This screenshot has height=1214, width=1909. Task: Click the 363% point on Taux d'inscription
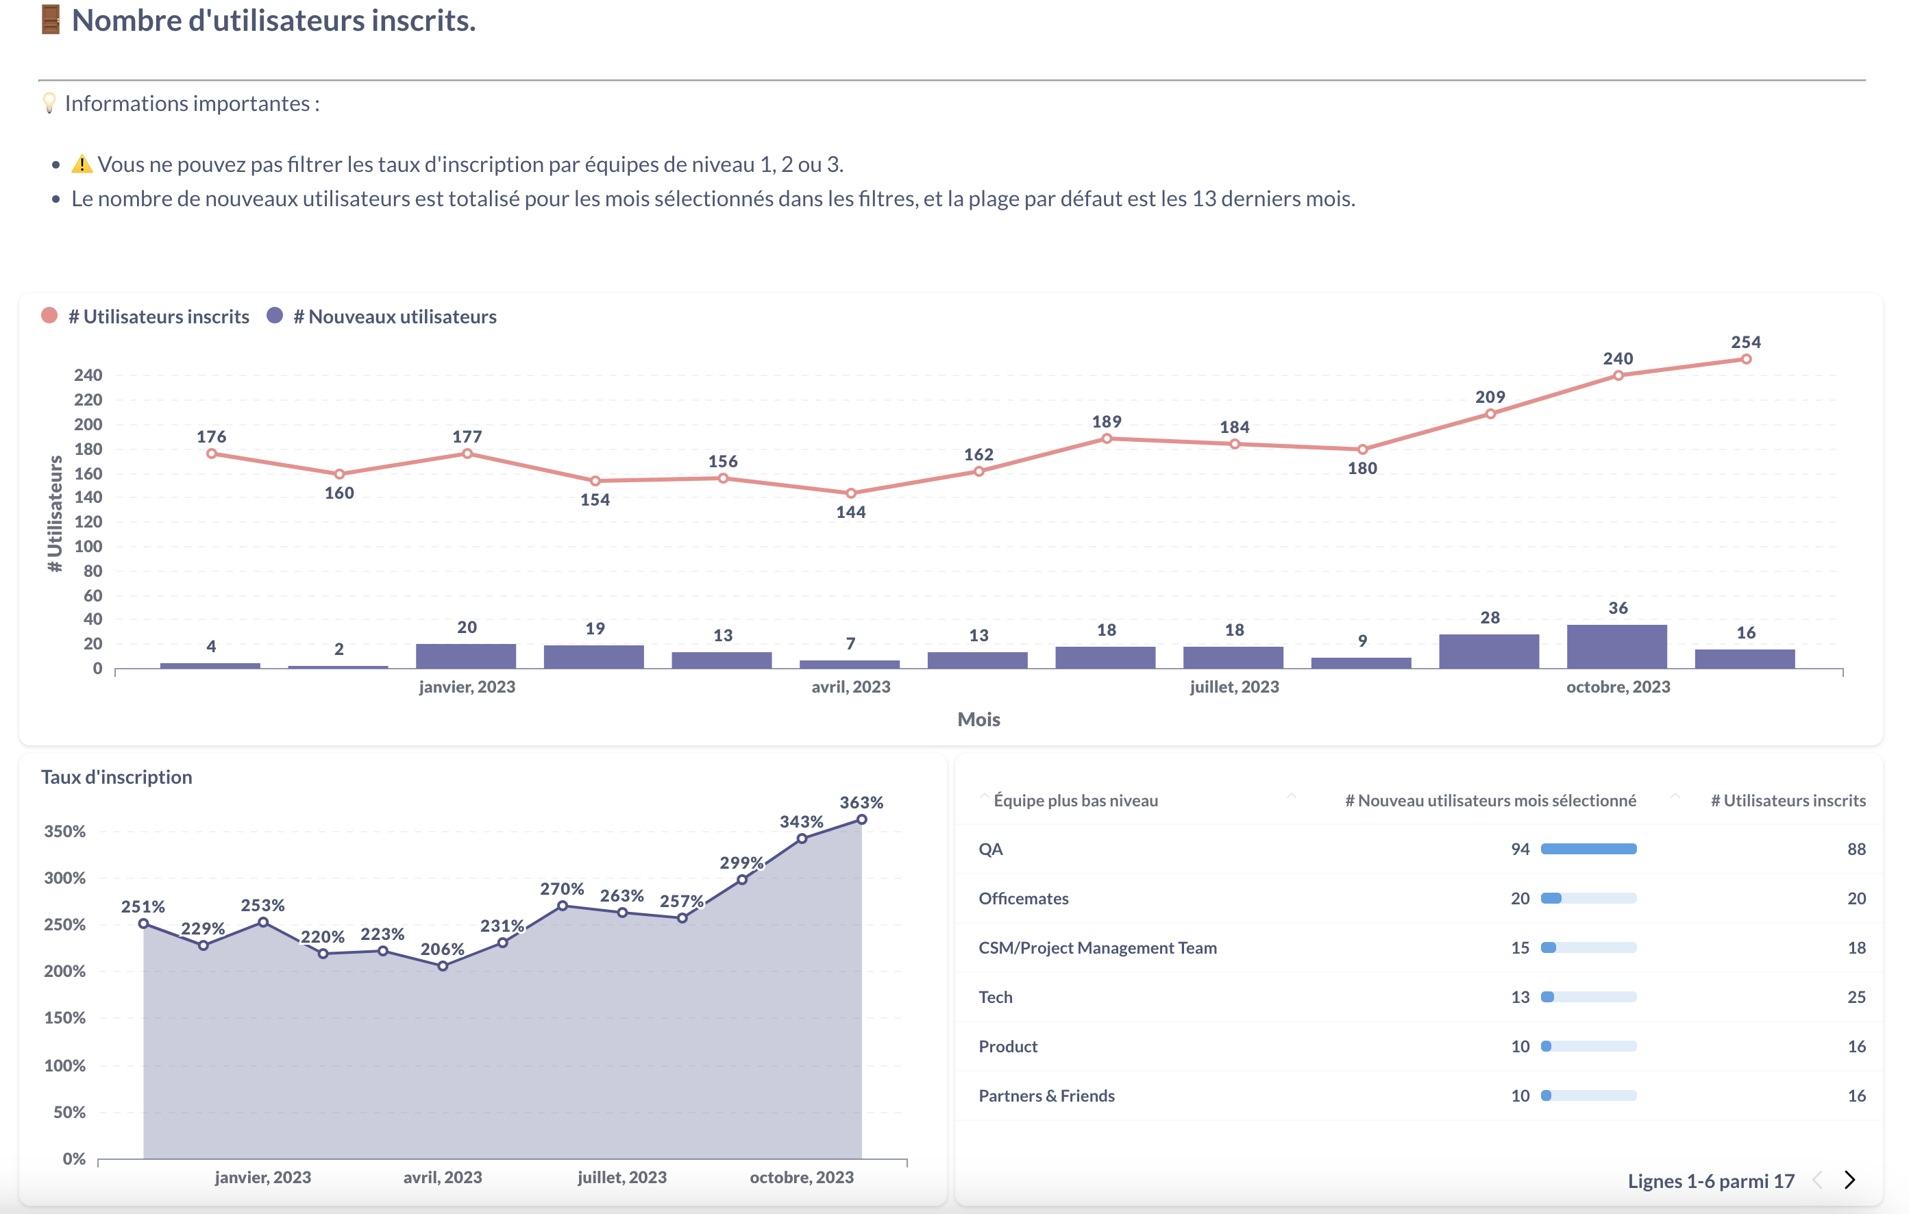[x=862, y=819]
